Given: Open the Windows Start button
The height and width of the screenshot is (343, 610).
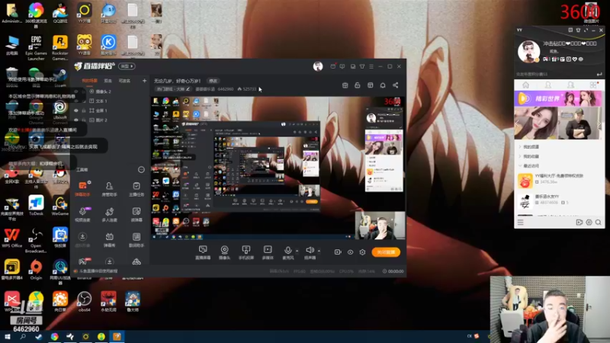Looking at the screenshot, I should [x=7, y=337].
